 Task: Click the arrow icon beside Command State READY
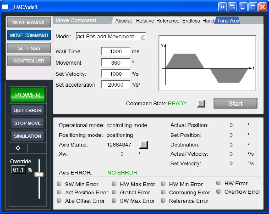201,103
